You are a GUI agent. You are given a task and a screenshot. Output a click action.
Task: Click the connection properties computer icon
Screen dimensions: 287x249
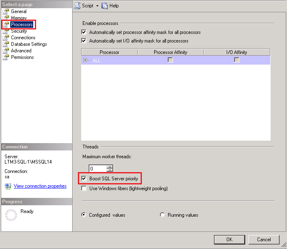pos(8,186)
